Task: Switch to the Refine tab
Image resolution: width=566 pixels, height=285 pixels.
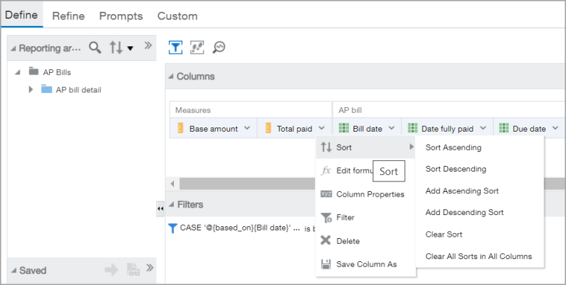Action: click(68, 15)
